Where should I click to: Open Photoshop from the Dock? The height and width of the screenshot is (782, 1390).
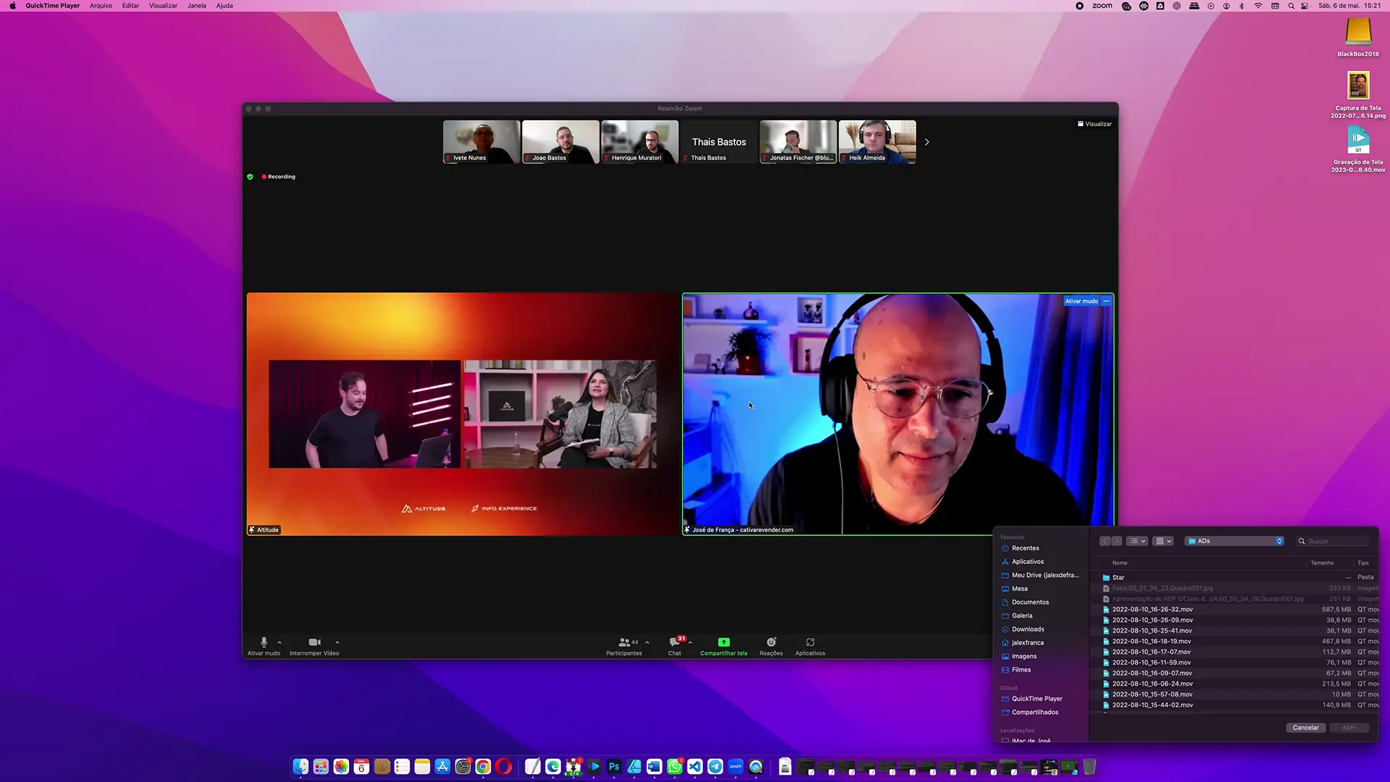[614, 767]
